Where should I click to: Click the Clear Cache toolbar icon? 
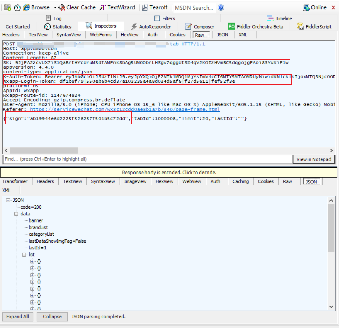(x=62, y=7)
